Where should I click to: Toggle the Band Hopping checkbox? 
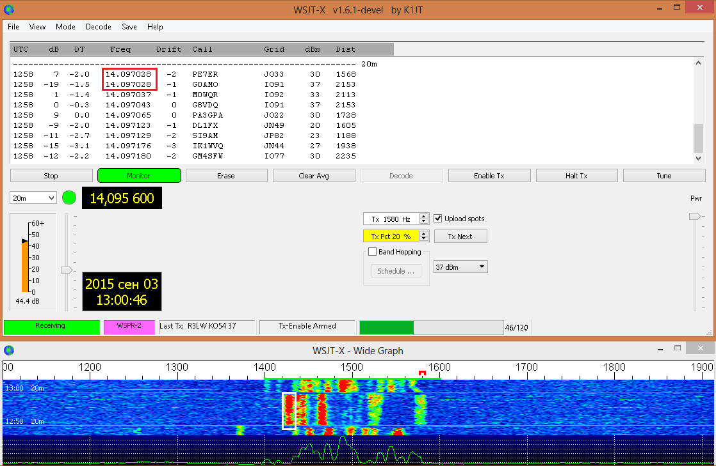[x=372, y=252]
